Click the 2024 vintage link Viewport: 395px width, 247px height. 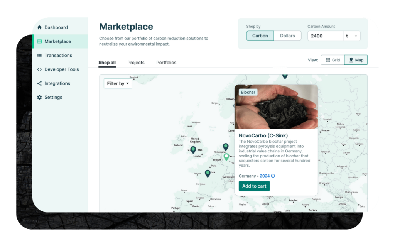[x=265, y=176]
